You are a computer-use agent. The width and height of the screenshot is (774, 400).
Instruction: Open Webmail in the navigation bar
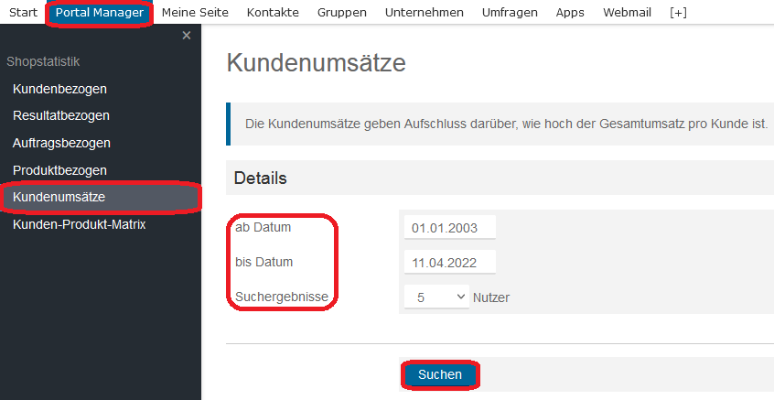[627, 12]
